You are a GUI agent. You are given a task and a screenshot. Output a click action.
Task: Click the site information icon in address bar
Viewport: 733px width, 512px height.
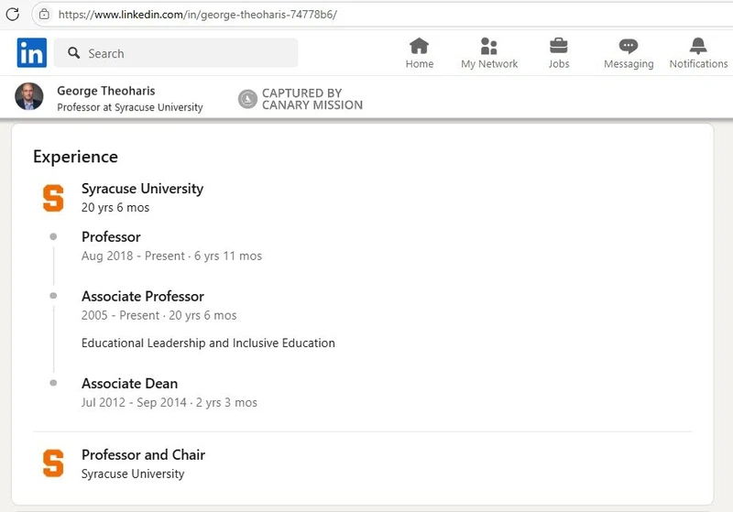point(43,15)
